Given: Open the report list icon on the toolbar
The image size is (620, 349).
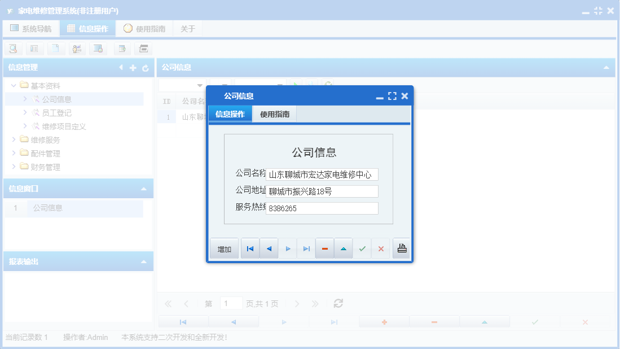Looking at the screenshot, I should click(34, 49).
